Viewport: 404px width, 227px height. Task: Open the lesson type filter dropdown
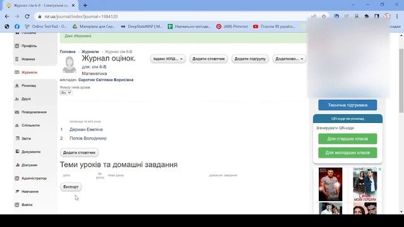tap(66, 93)
